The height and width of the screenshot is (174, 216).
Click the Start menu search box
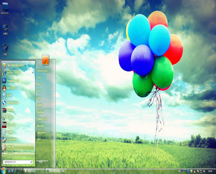click(x=18, y=162)
